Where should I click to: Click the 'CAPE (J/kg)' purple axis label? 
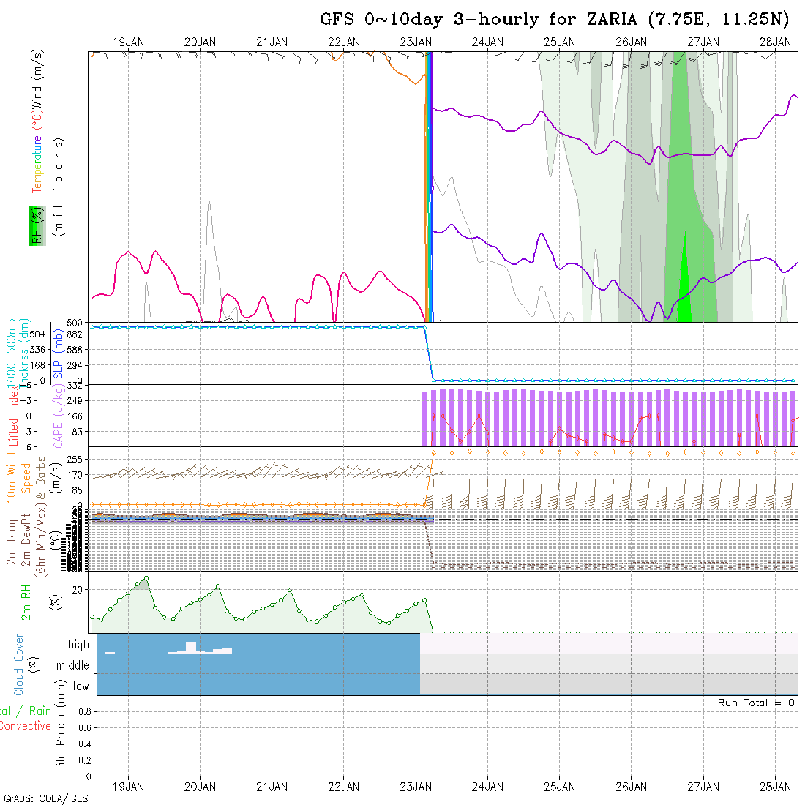(58, 416)
